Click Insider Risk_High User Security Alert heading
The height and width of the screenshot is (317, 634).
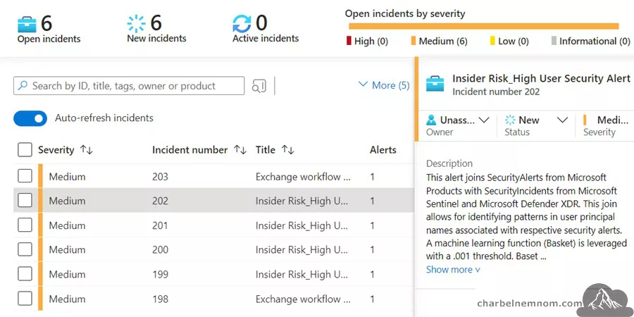pyautogui.click(x=542, y=78)
